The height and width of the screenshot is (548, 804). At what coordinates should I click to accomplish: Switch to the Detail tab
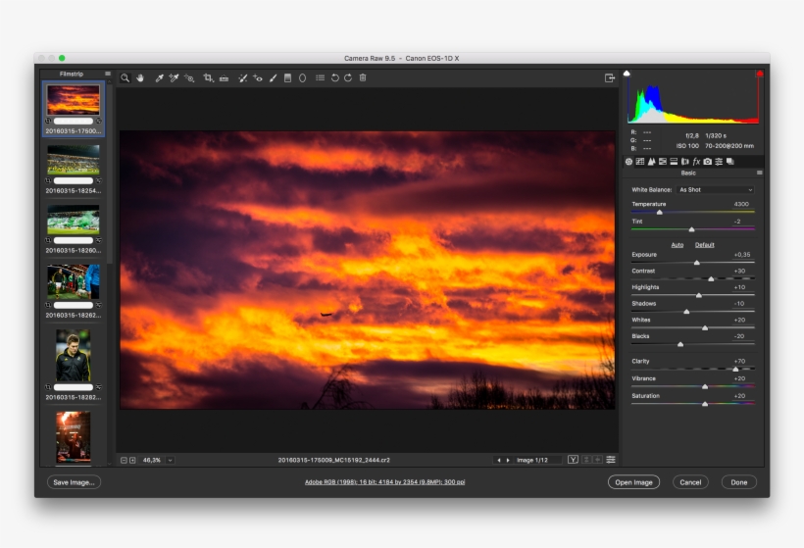651,162
